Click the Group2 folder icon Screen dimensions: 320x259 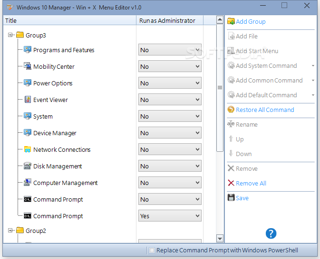[20, 230]
